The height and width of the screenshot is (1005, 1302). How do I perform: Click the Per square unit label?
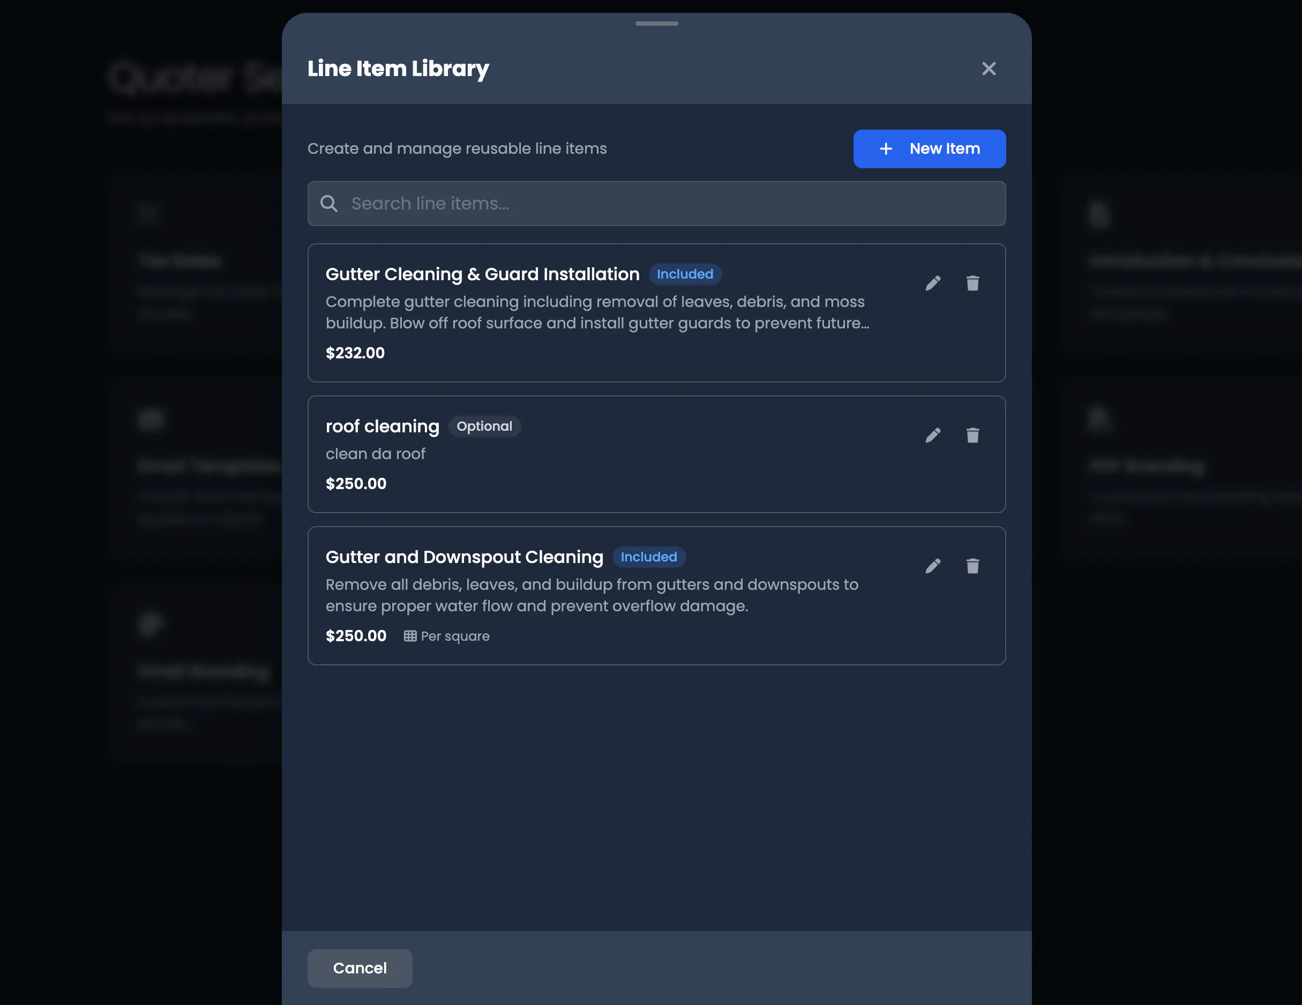point(455,636)
